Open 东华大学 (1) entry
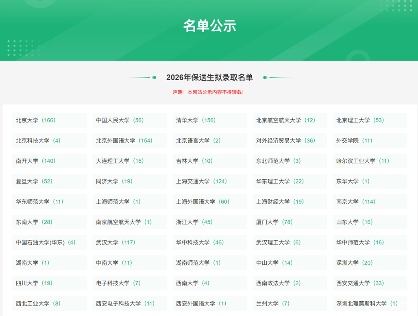Screen dimensions: 418x316 [370, 181]
